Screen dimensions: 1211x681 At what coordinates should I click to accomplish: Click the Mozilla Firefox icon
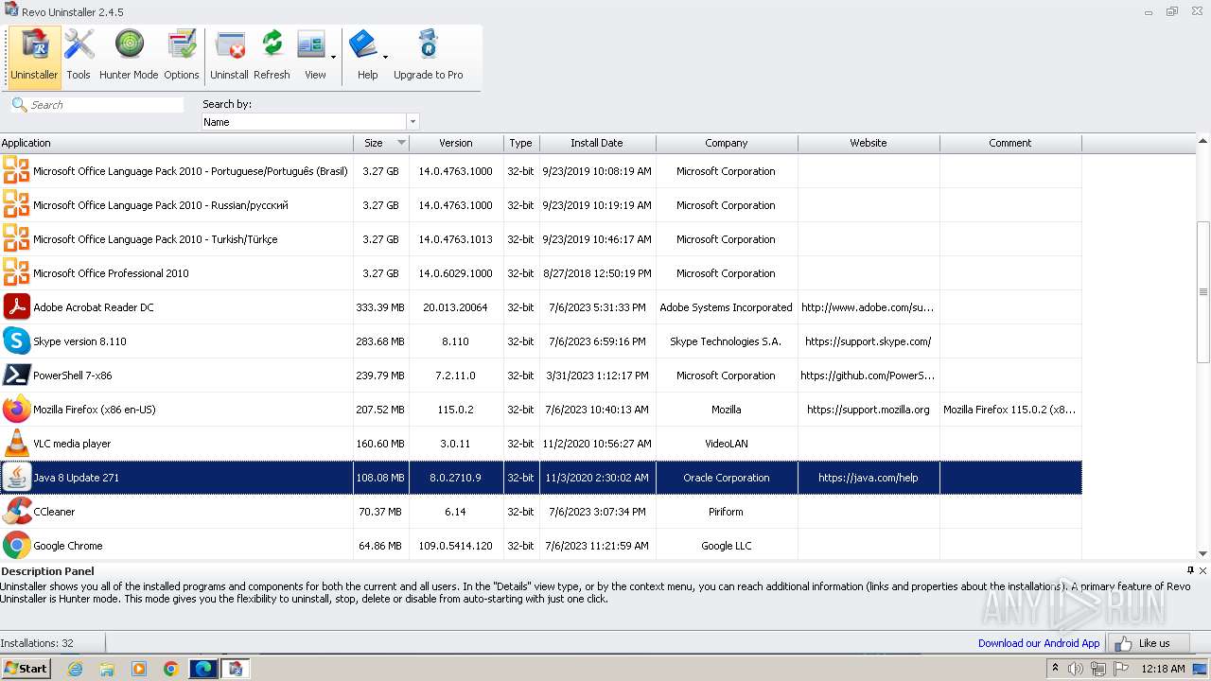(x=16, y=409)
